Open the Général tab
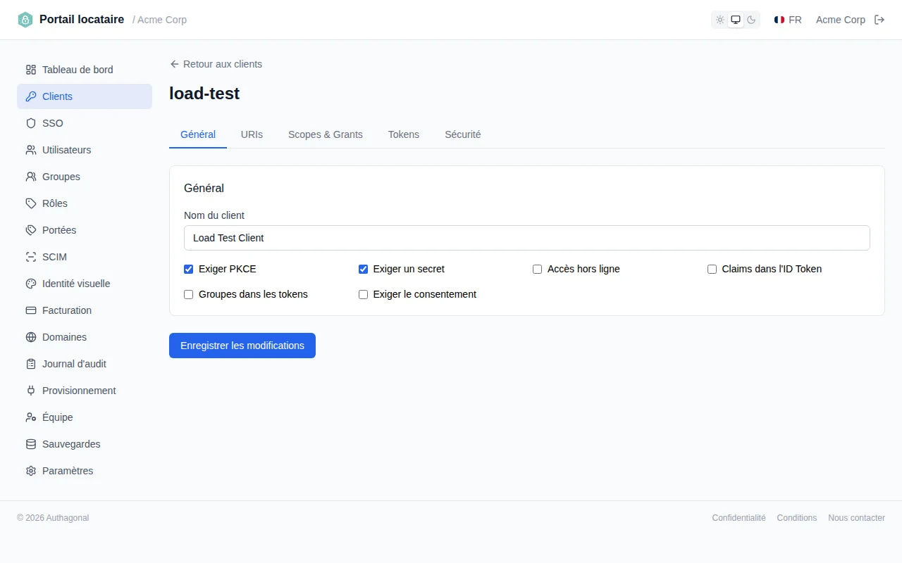Viewport: 902px width, 563px height. (x=198, y=134)
